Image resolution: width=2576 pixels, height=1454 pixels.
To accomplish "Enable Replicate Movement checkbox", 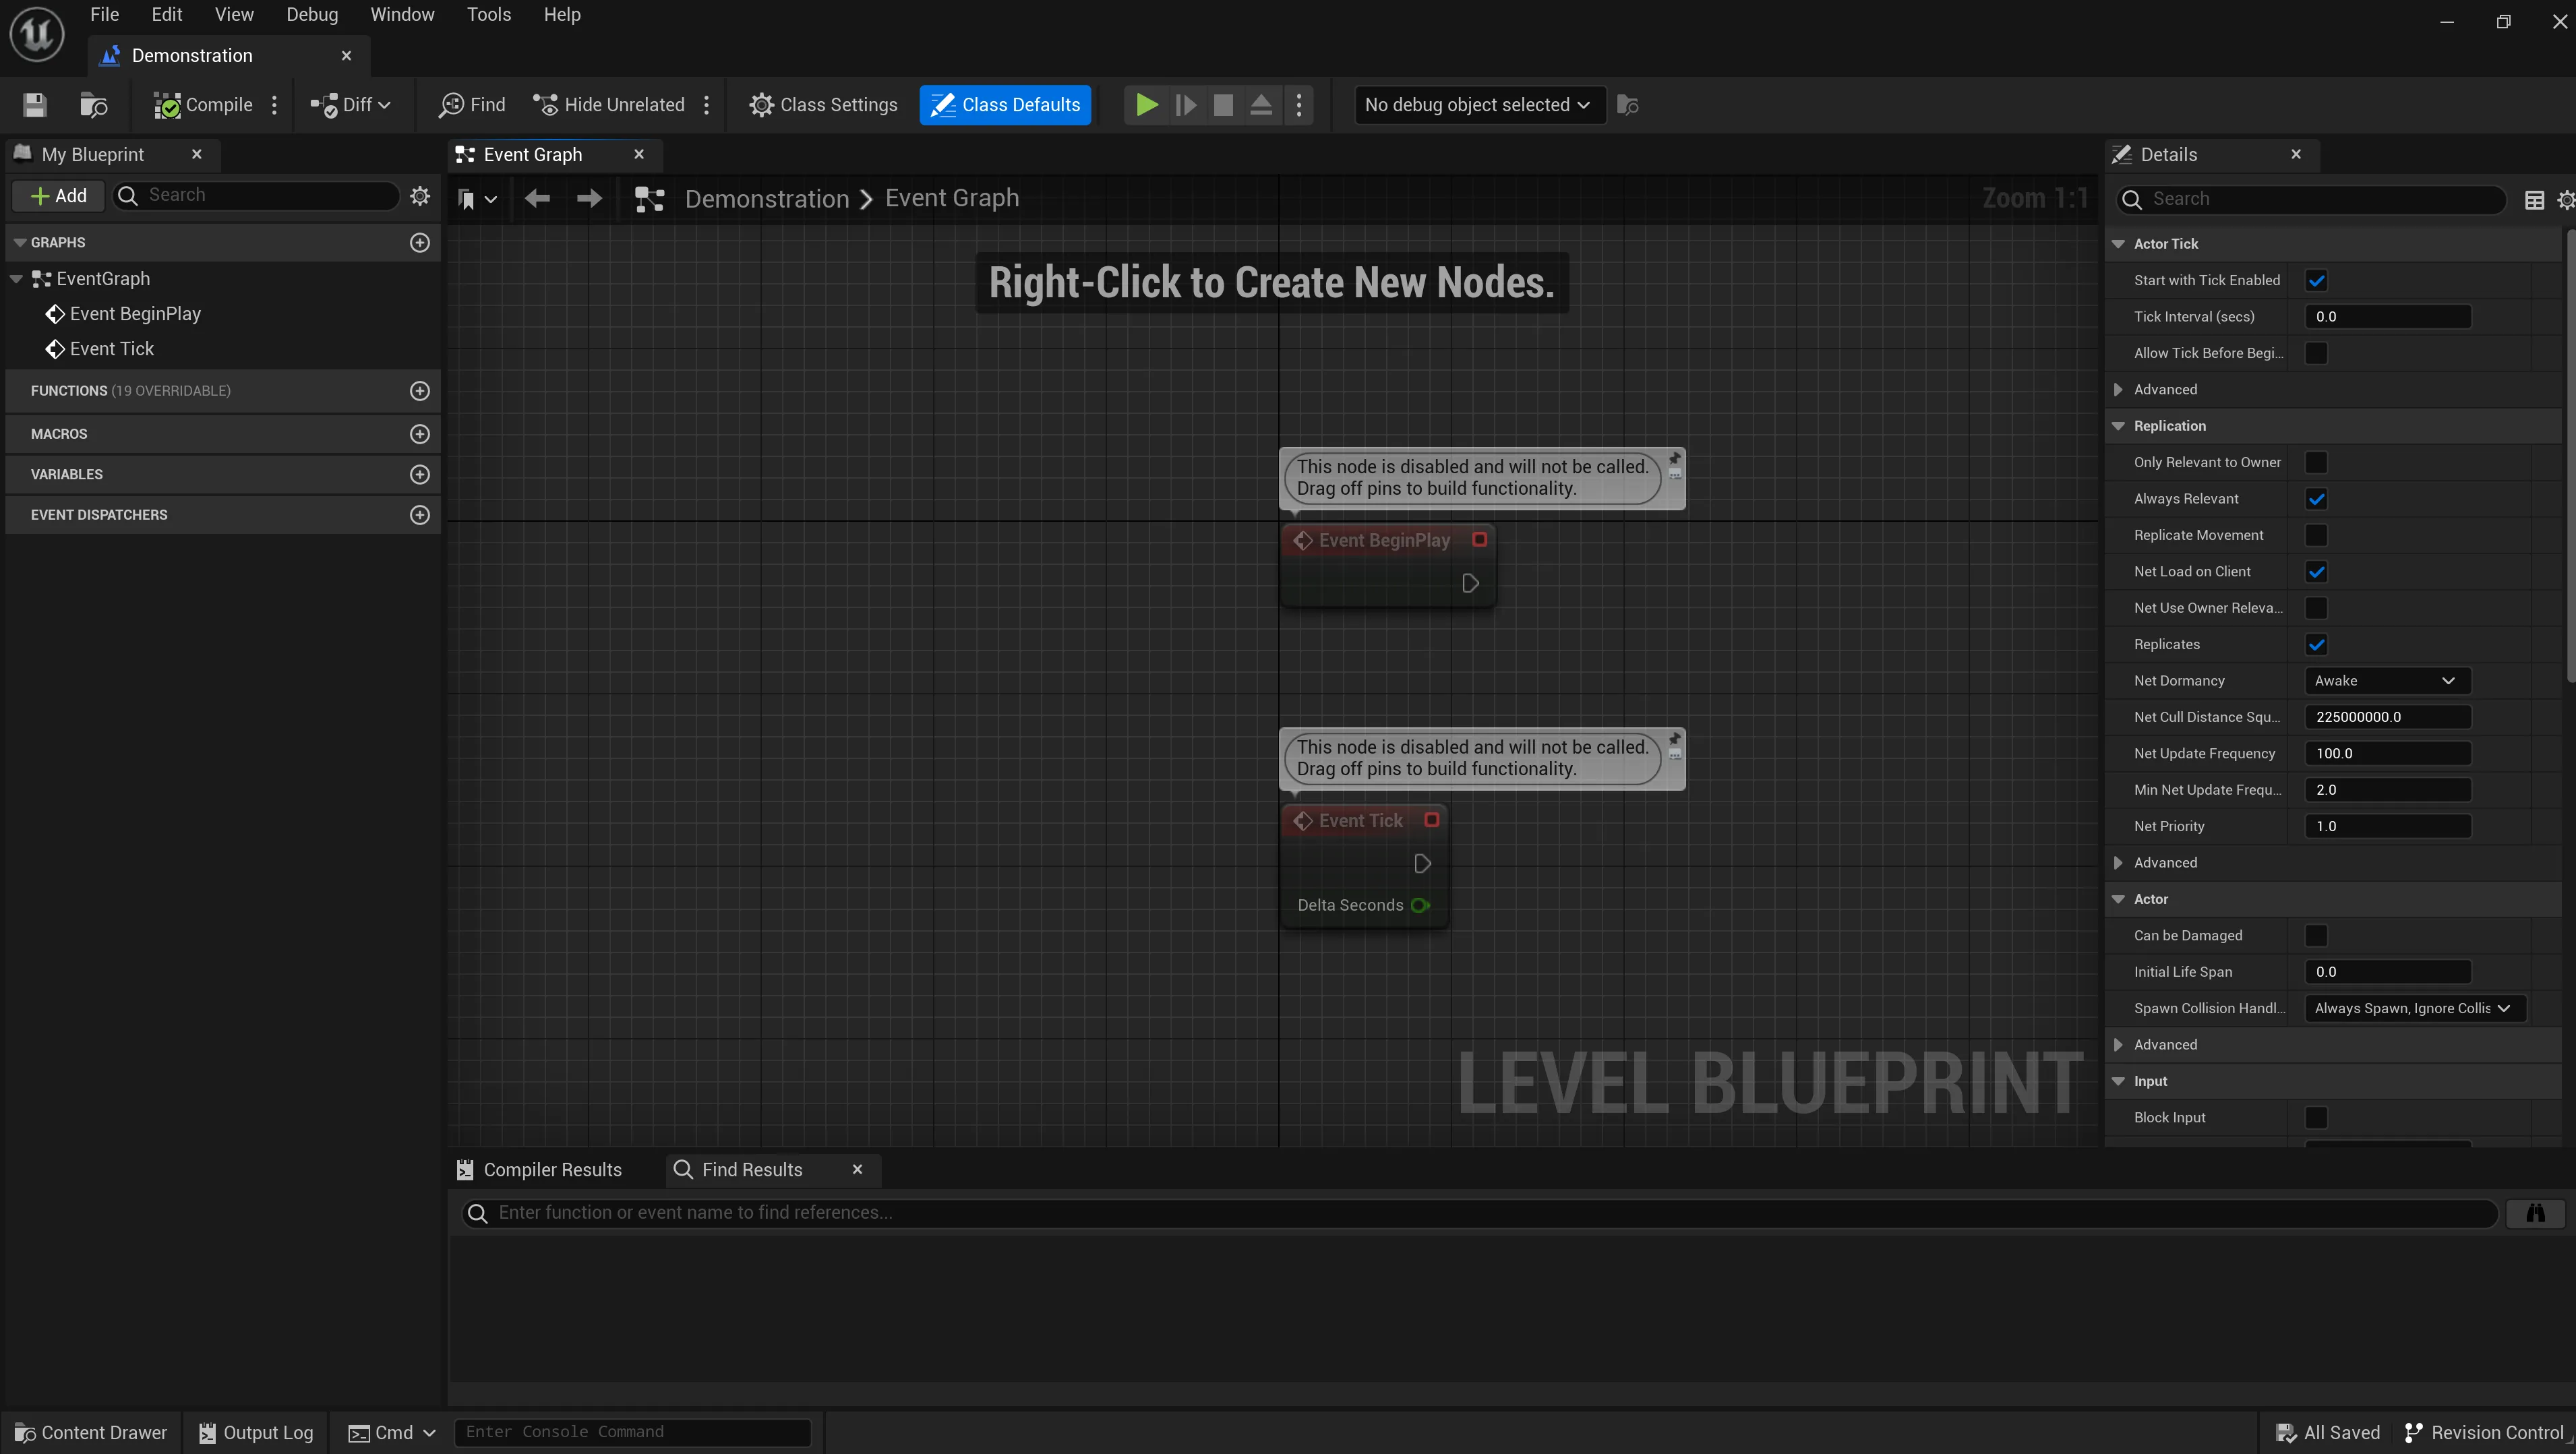I will (x=2316, y=536).
